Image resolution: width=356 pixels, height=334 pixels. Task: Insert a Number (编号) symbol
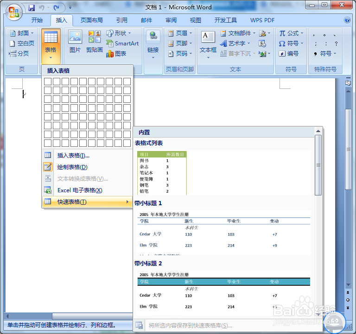[x=289, y=54]
